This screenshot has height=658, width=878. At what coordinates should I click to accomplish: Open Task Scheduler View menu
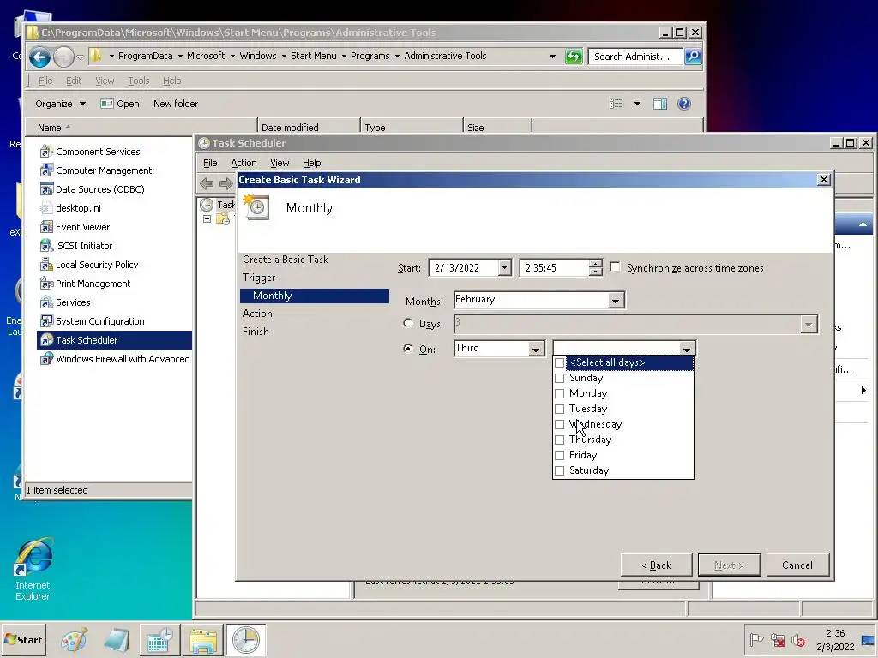pos(280,163)
